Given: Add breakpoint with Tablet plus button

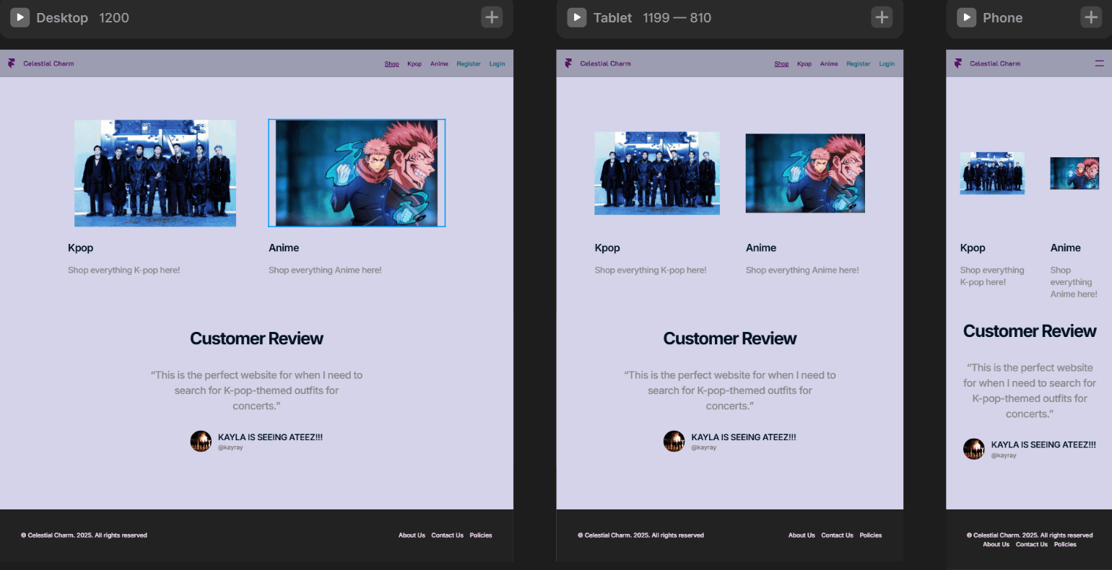Looking at the screenshot, I should 882,17.
